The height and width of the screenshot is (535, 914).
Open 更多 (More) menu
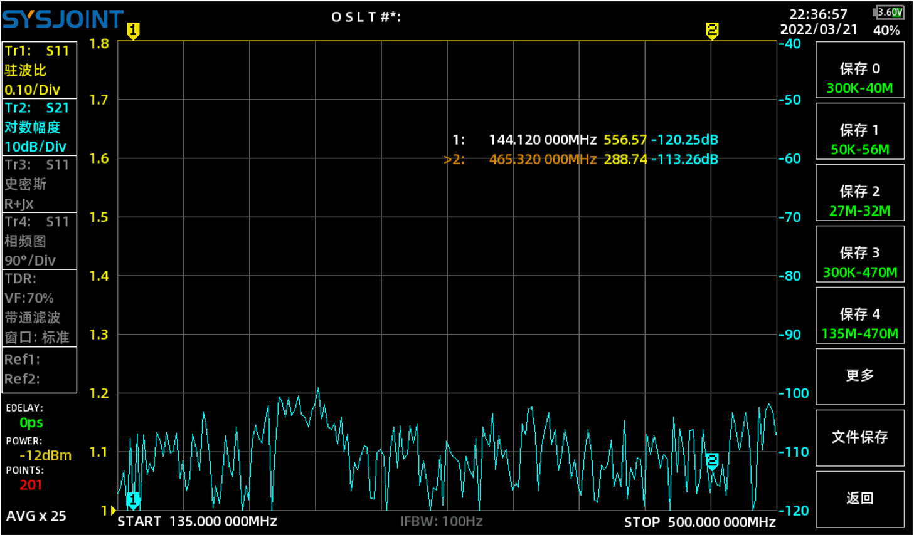859,376
